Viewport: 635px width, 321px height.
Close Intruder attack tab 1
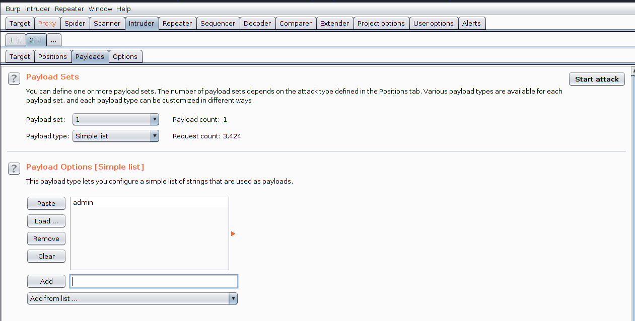pyautogui.click(x=19, y=40)
